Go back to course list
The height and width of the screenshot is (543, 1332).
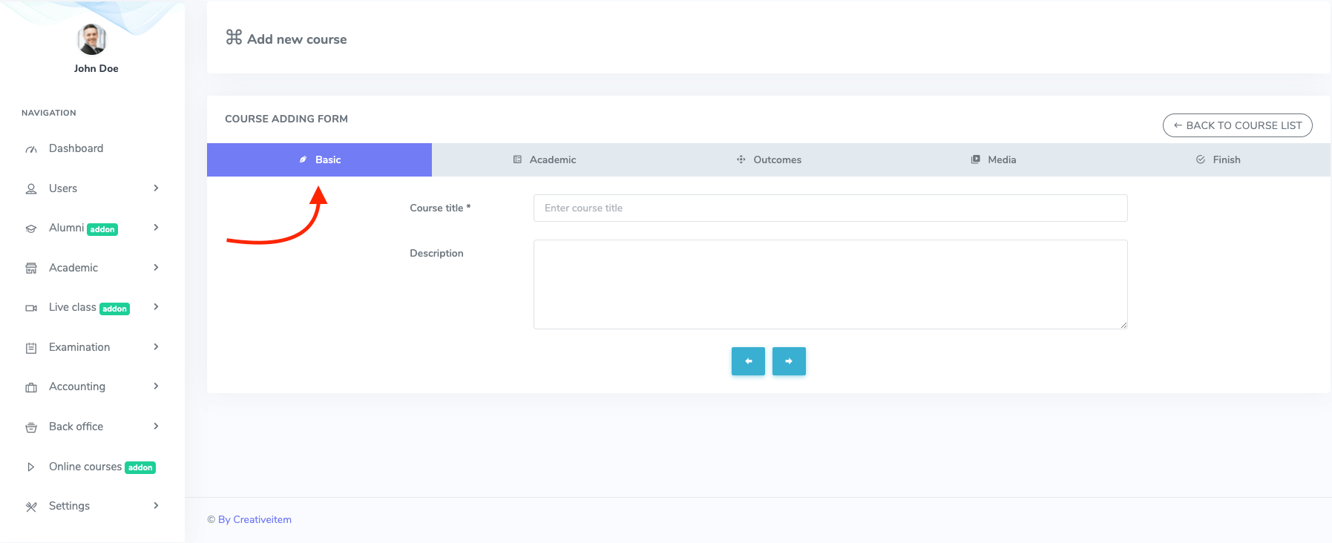pos(1237,125)
